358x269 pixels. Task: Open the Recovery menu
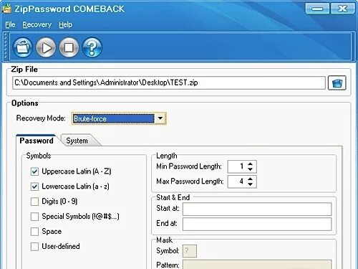pyautogui.click(x=37, y=24)
